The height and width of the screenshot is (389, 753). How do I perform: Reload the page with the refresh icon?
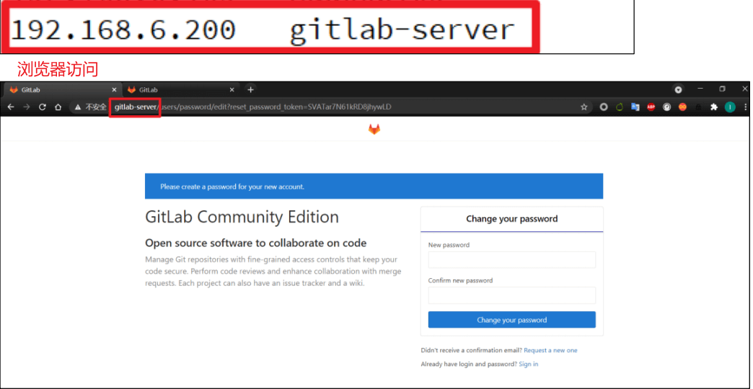tap(43, 107)
